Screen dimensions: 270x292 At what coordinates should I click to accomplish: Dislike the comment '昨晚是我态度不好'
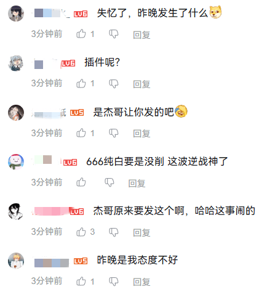tap(114, 282)
